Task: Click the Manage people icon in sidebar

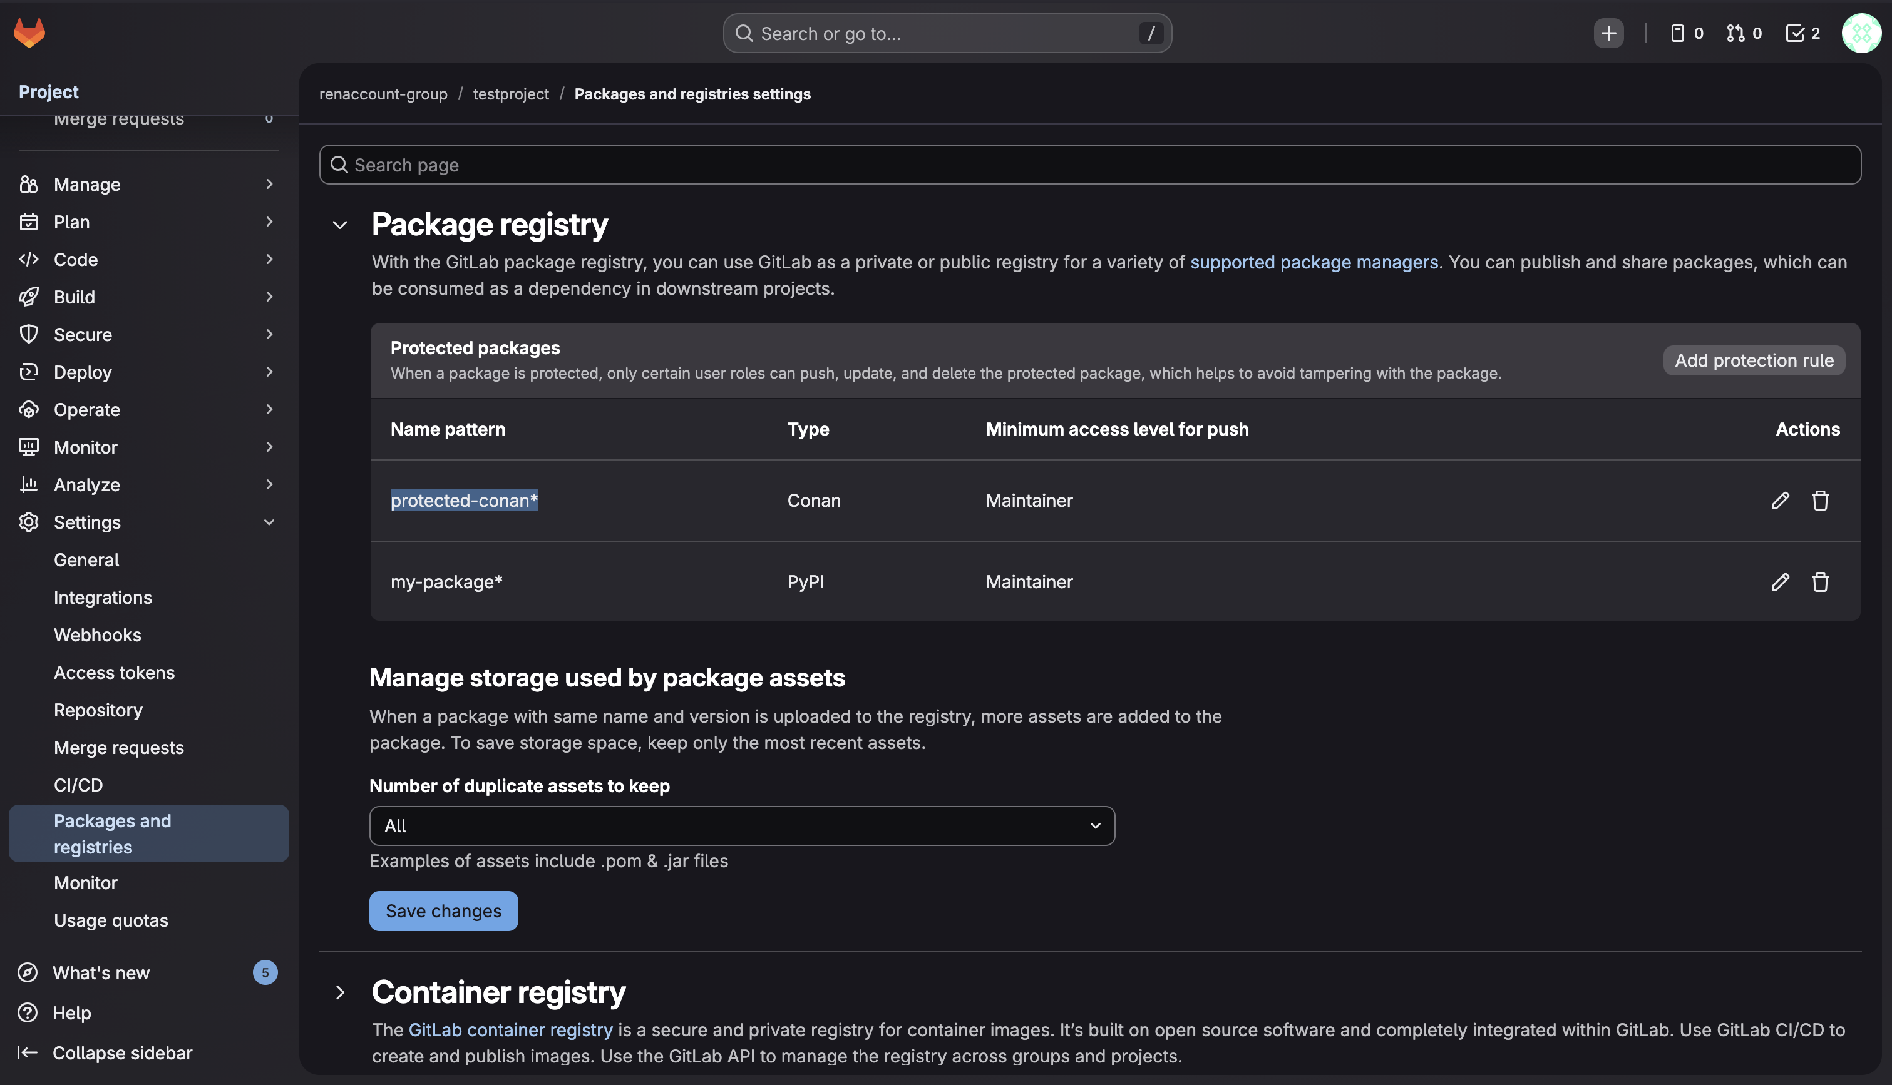Action: coord(28,184)
